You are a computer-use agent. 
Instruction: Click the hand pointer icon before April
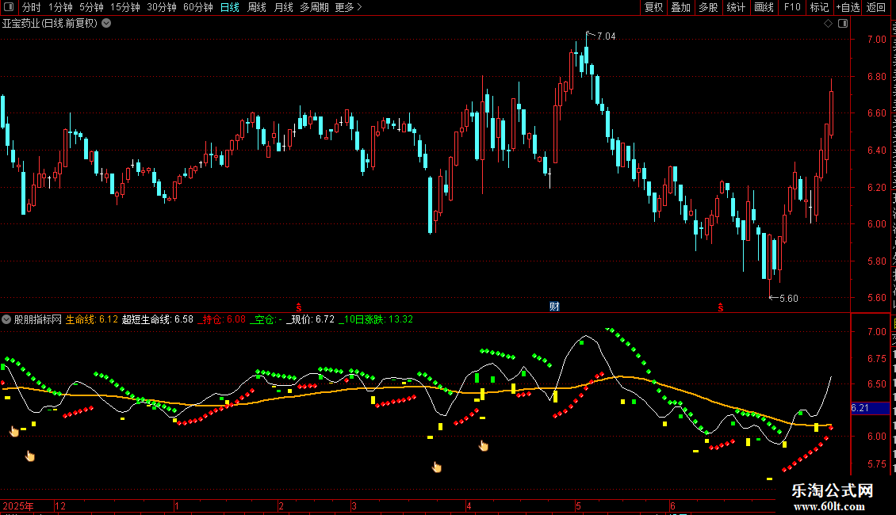tap(437, 467)
